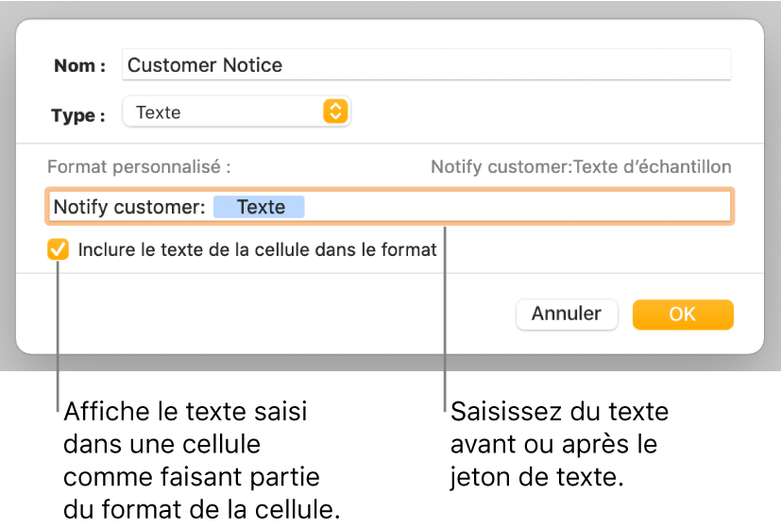
Task: Click the label "Inclure le texte de la cellule dans le format"
Action: pos(257,249)
